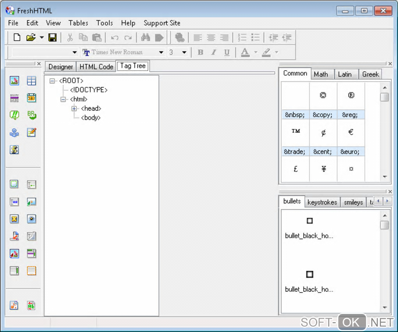Screen dimensions: 398x332
Task: Apply highlight color with the marker icon
Action: pos(266,52)
